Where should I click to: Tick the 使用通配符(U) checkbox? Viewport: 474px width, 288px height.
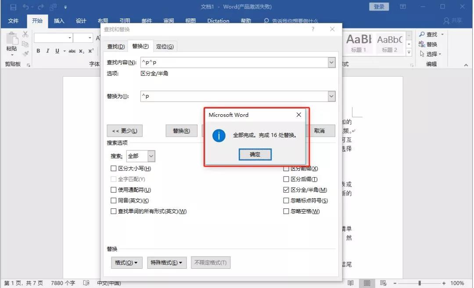point(114,190)
